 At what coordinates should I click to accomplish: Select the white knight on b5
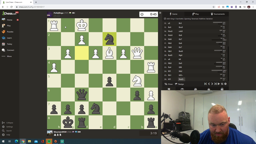(137, 81)
